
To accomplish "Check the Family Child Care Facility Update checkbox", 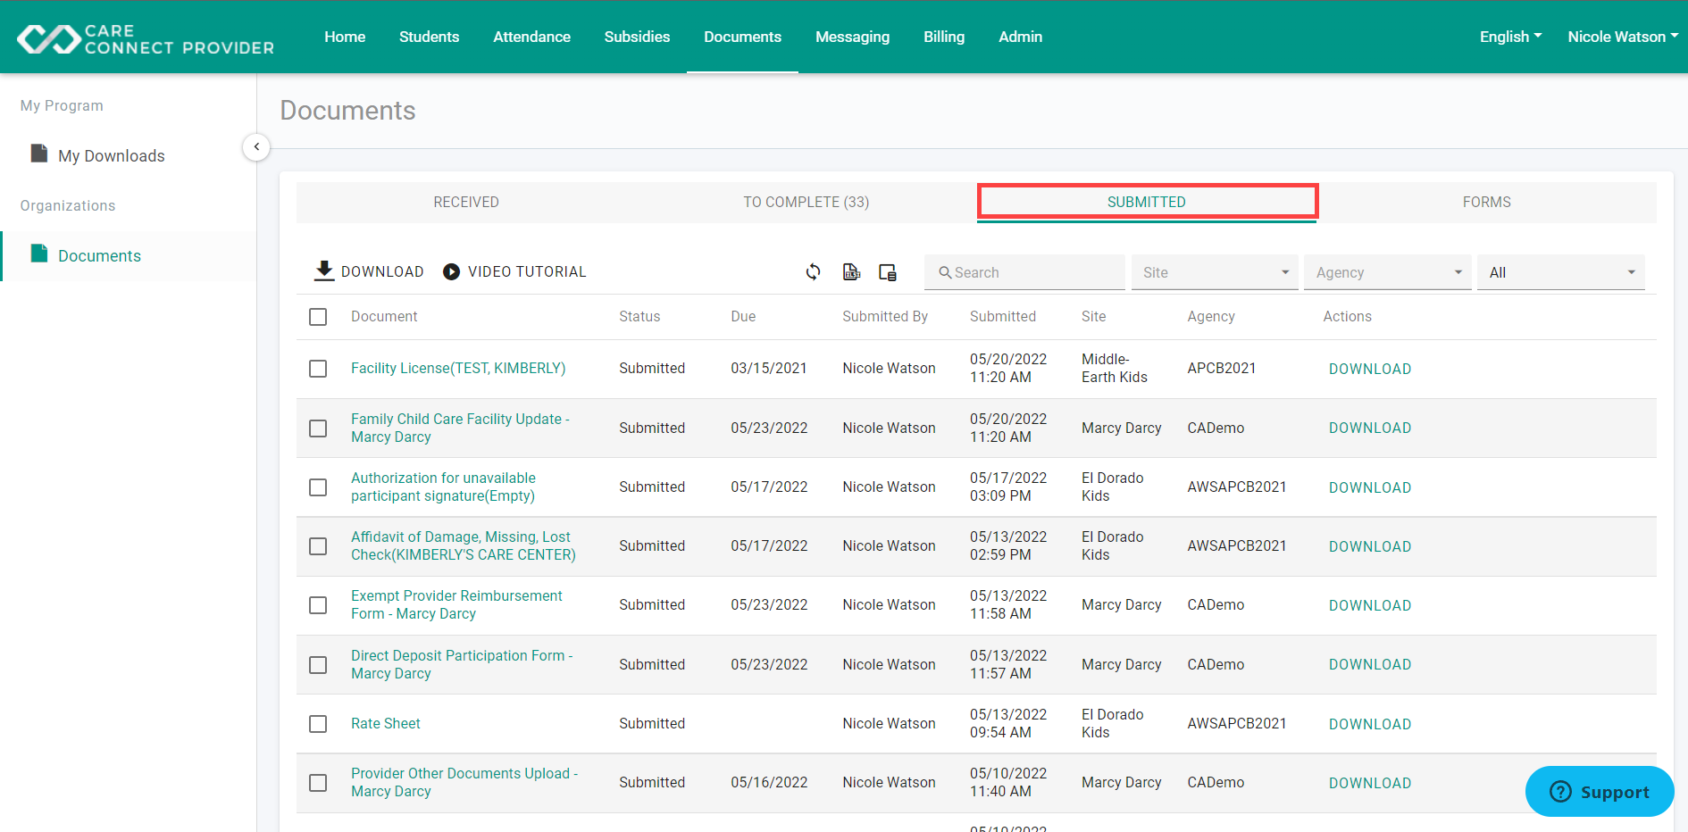I will 318,428.
